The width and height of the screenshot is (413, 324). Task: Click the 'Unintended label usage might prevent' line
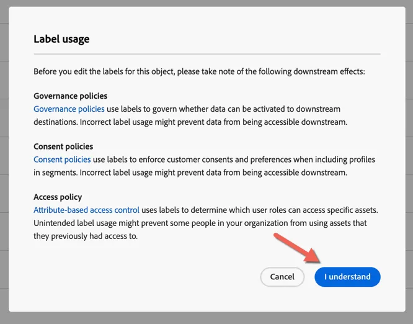pyautogui.click(x=200, y=223)
